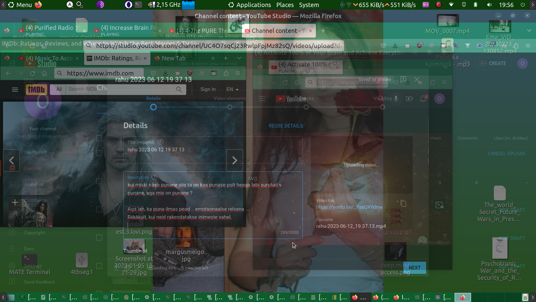Go to previous slide in IMDb carousel
The height and width of the screenshot is (302, 536).
[11, 160]
